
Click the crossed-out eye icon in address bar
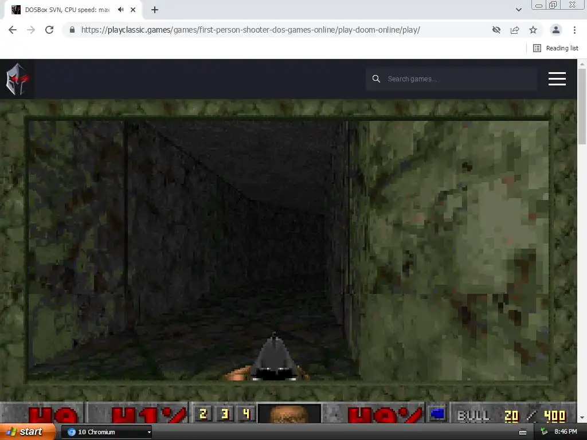pyautogui.click(x=496, y=30)
